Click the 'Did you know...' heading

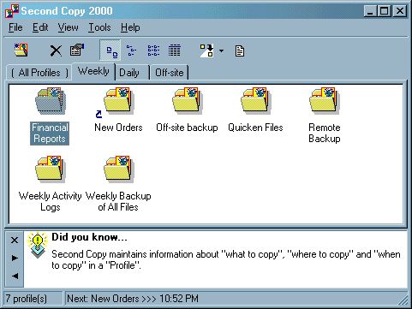tap(89, 237)
